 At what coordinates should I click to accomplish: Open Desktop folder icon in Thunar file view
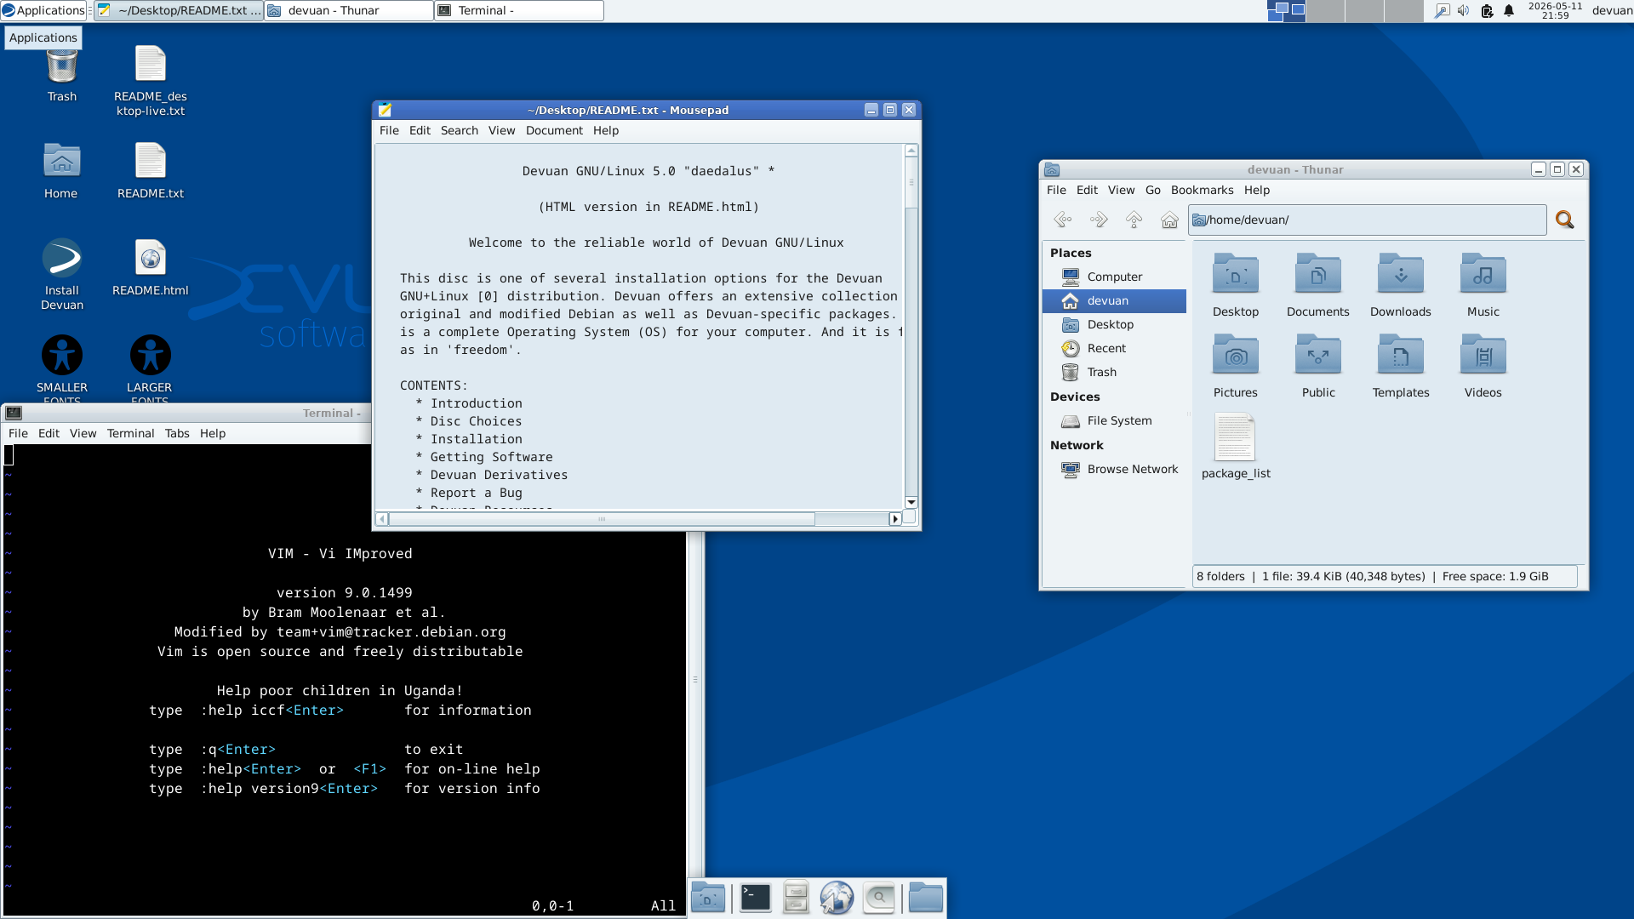tap(1235, 286)
